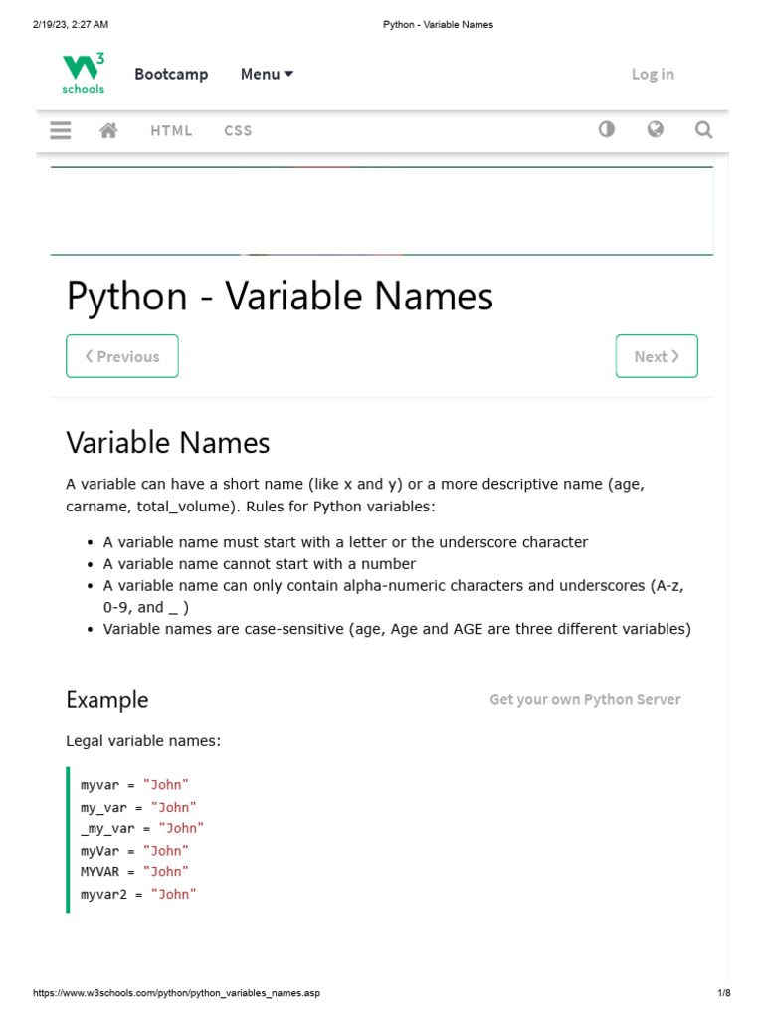Screen dimensions: 764x1019
Task: Go to the Next page button
Action: 657,356
